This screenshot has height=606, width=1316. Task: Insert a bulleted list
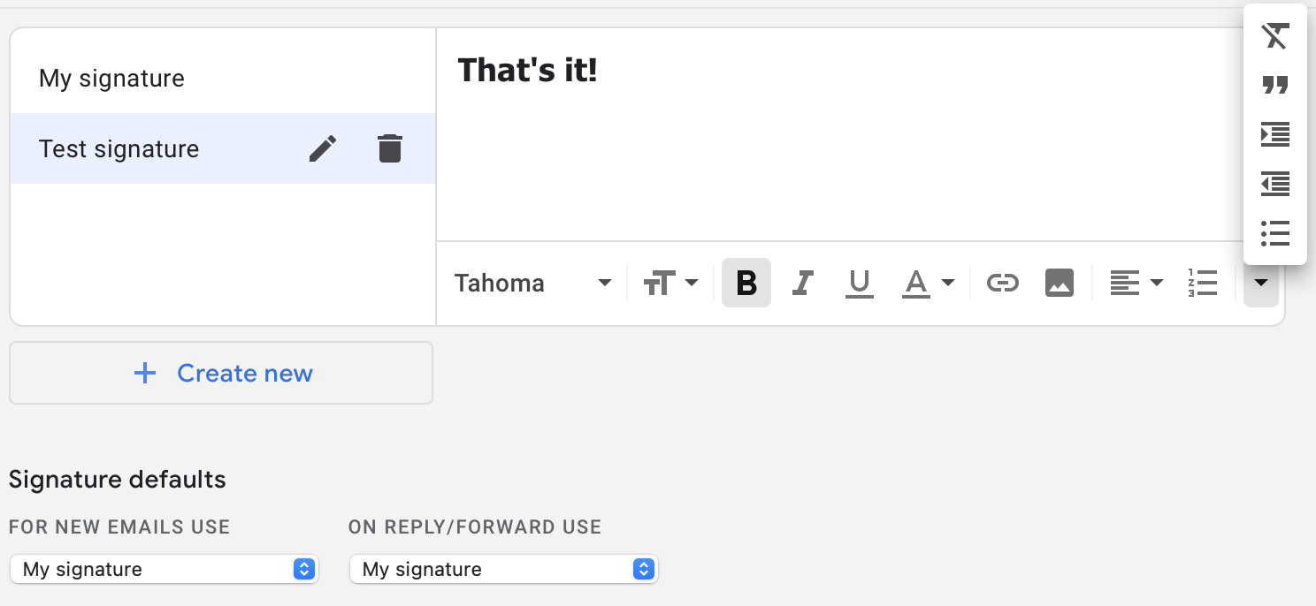(1275, 233)
